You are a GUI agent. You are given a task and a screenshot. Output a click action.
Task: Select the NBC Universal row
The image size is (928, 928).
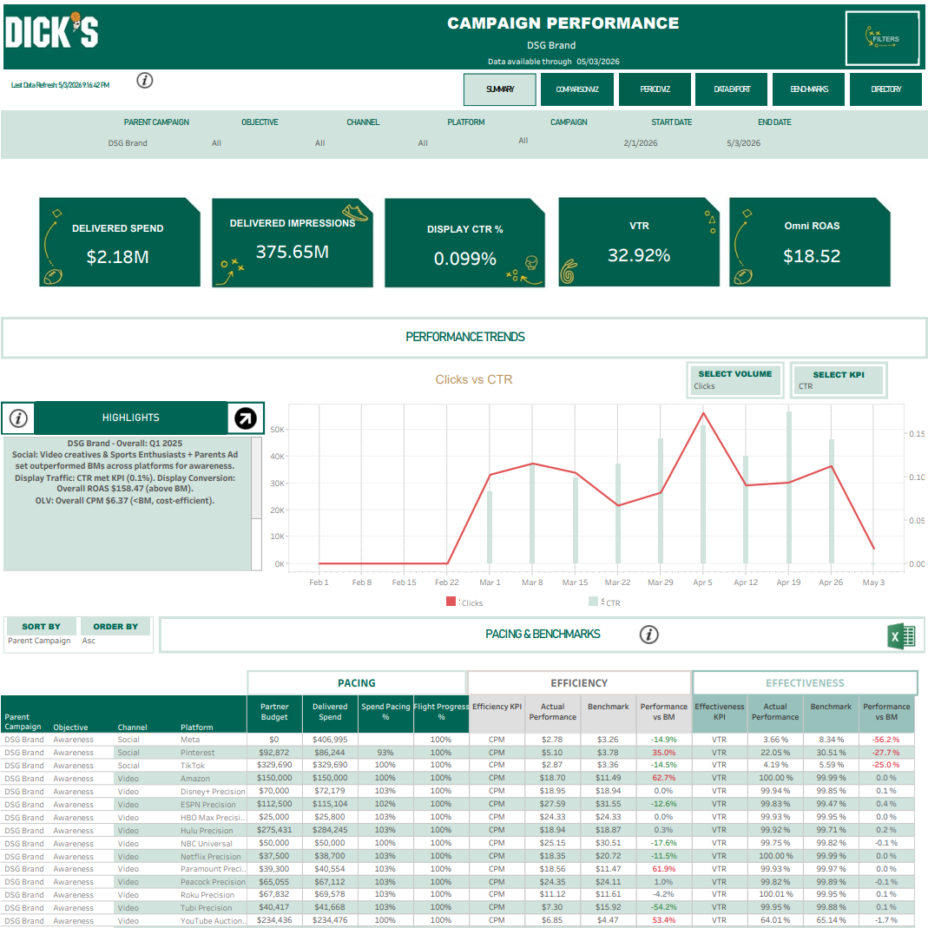[457, 844]
